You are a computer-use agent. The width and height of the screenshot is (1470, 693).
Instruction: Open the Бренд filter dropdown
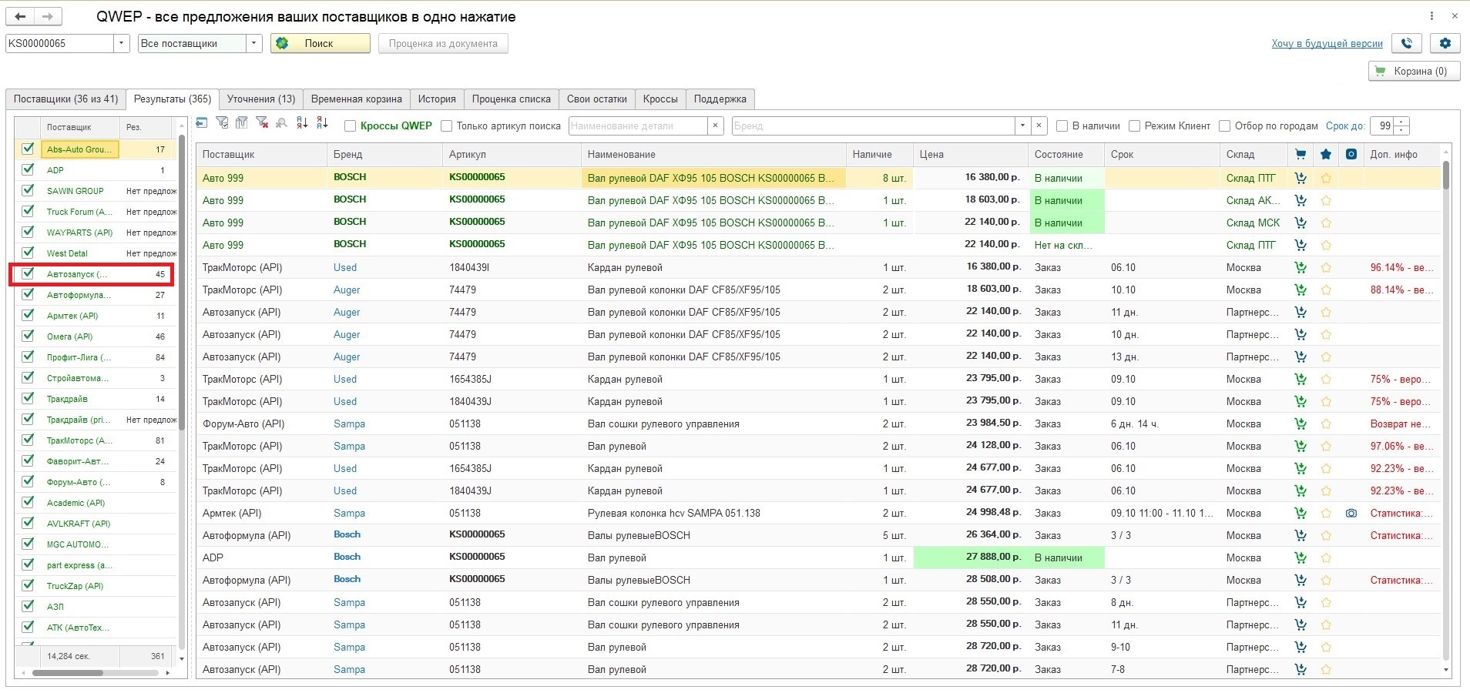[x=1022, y=126]
